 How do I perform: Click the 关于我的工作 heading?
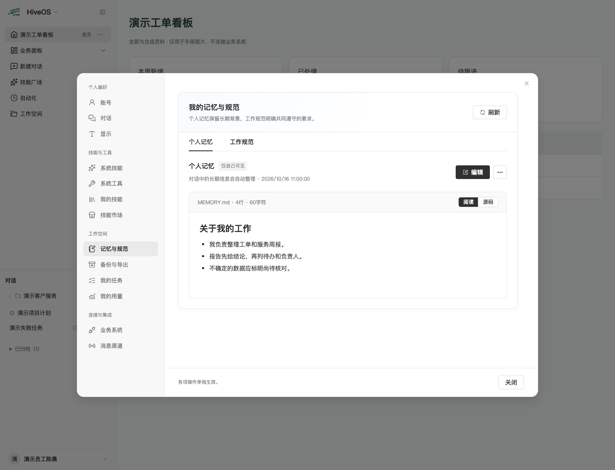click(225, 229)
